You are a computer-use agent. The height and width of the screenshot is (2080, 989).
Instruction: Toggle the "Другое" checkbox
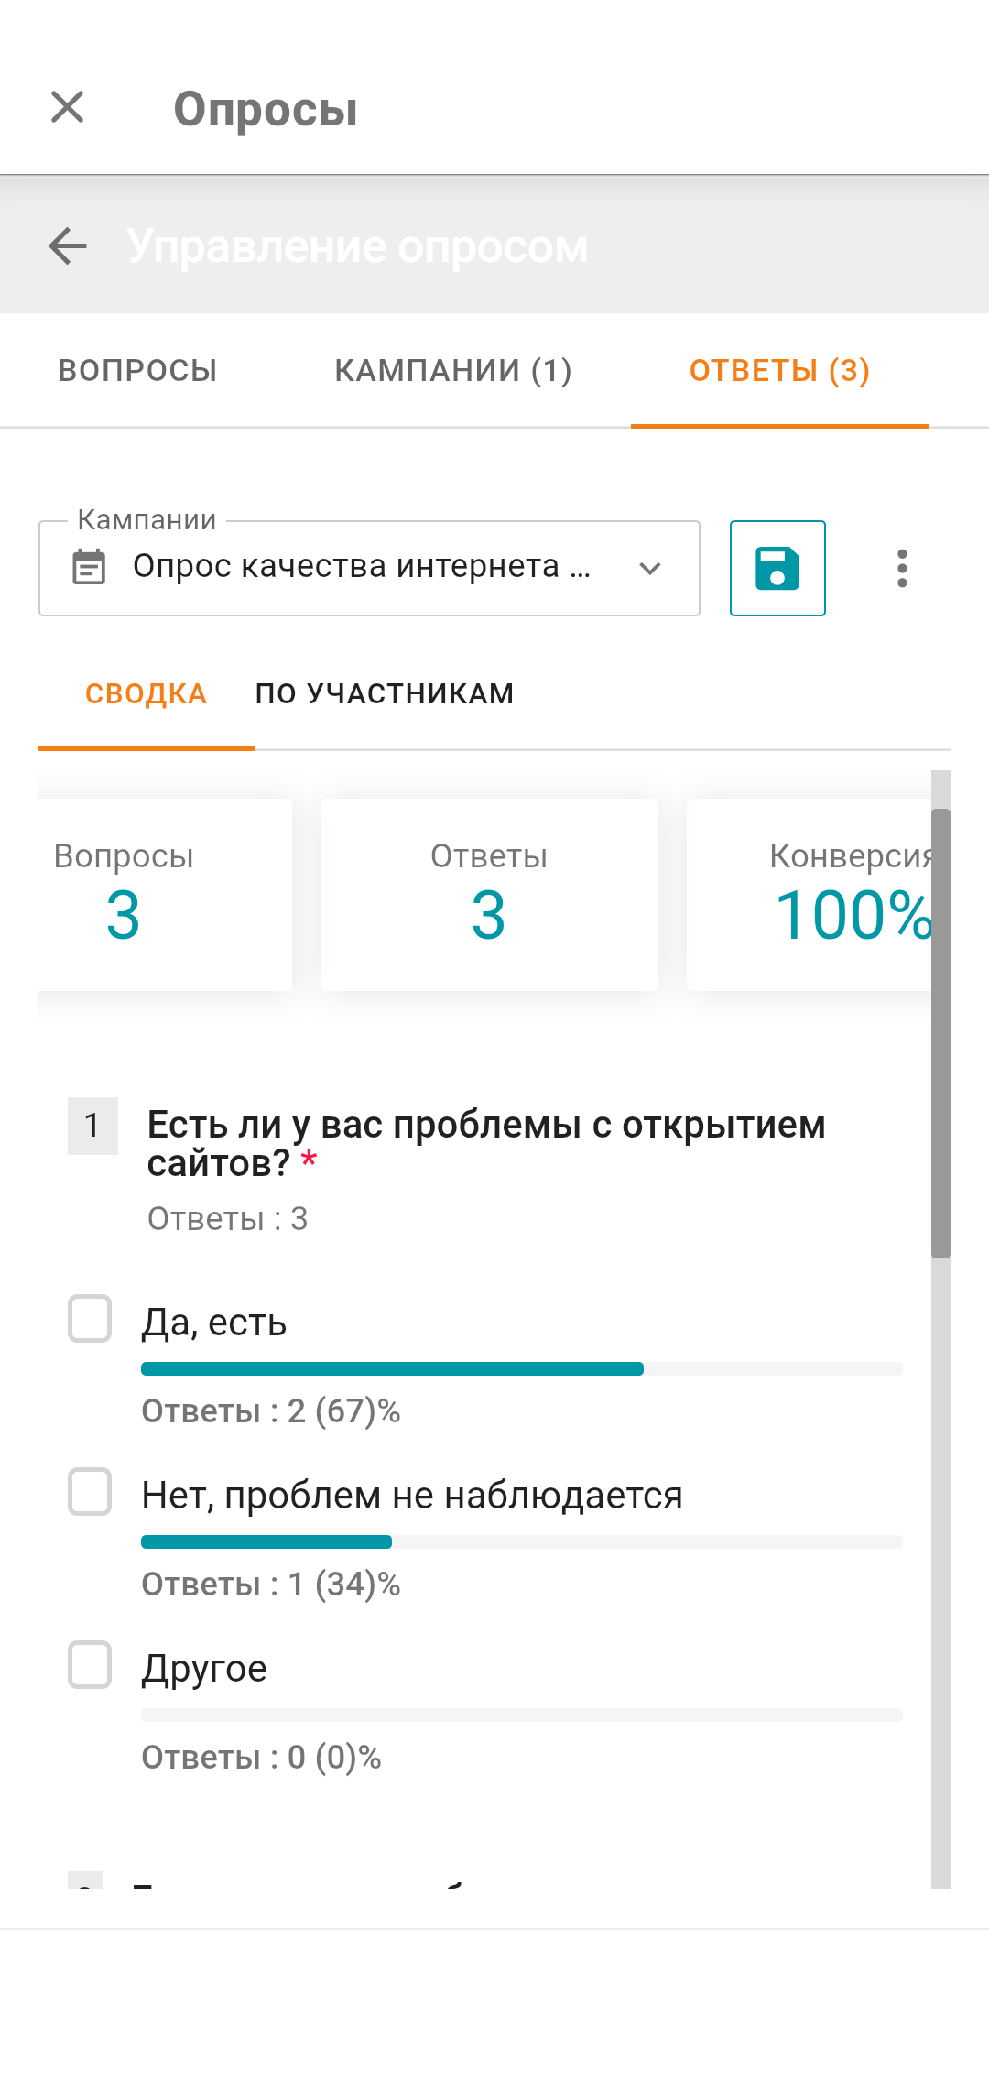90,1665
